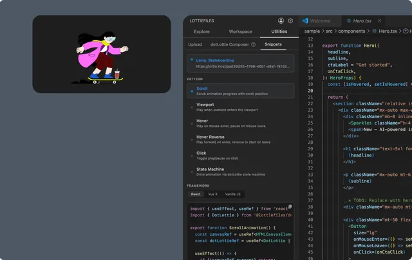Select the Utilities tab
The image size is (412, 260).
(x=279, y=31)
